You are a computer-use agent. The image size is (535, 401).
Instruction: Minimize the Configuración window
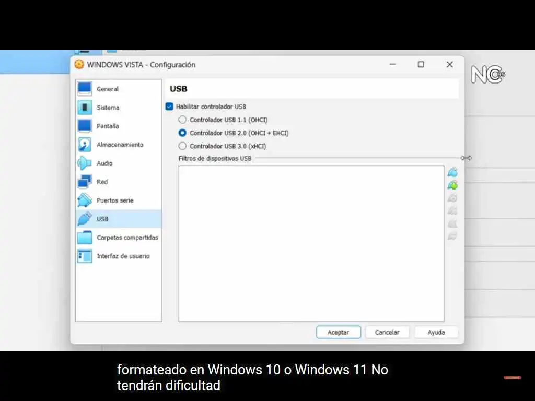click(x=393, y=64)
